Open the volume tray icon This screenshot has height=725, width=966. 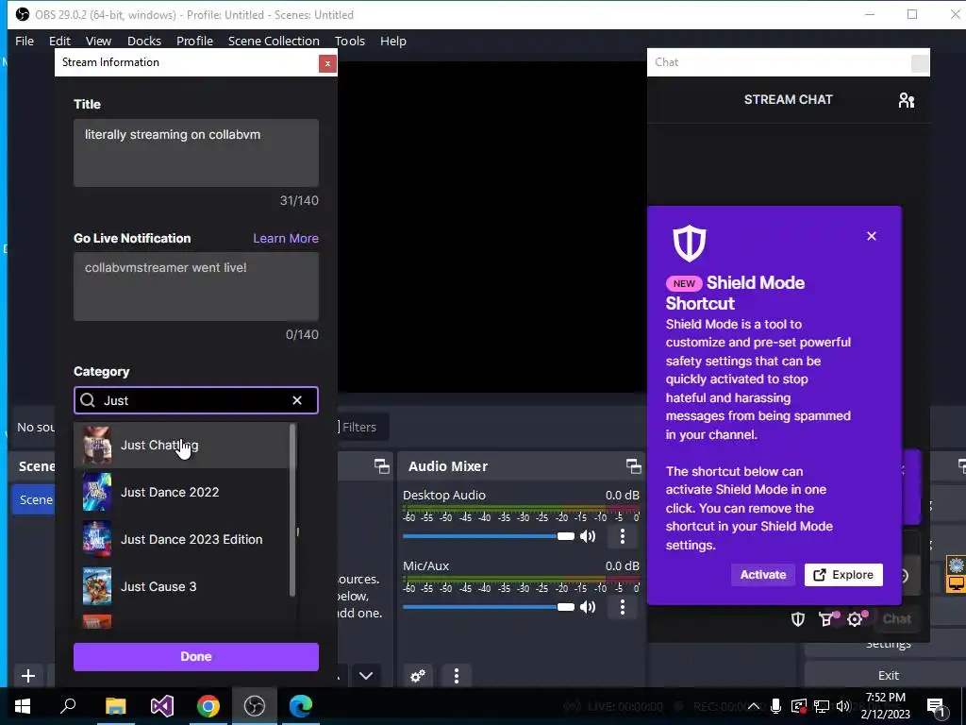click(x=843, y=706)
